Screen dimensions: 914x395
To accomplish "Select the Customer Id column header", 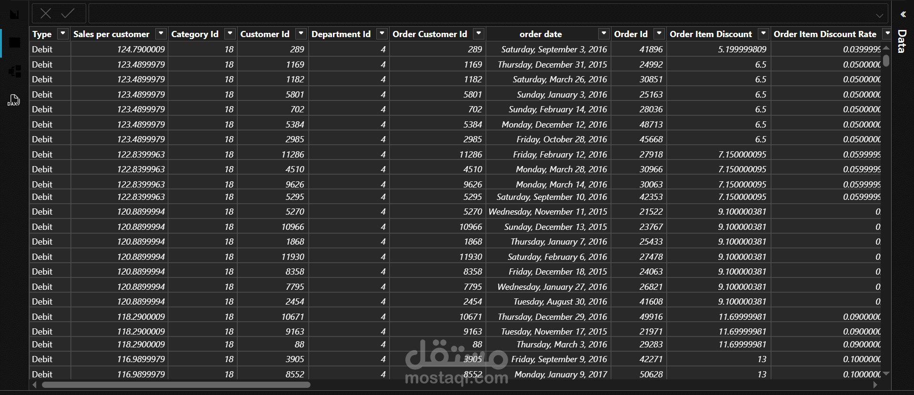I will click(264, 34).
